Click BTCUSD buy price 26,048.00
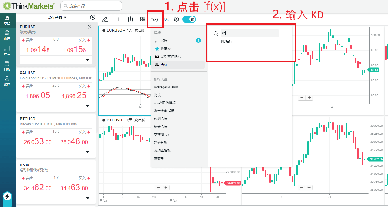 coord(74,142)
